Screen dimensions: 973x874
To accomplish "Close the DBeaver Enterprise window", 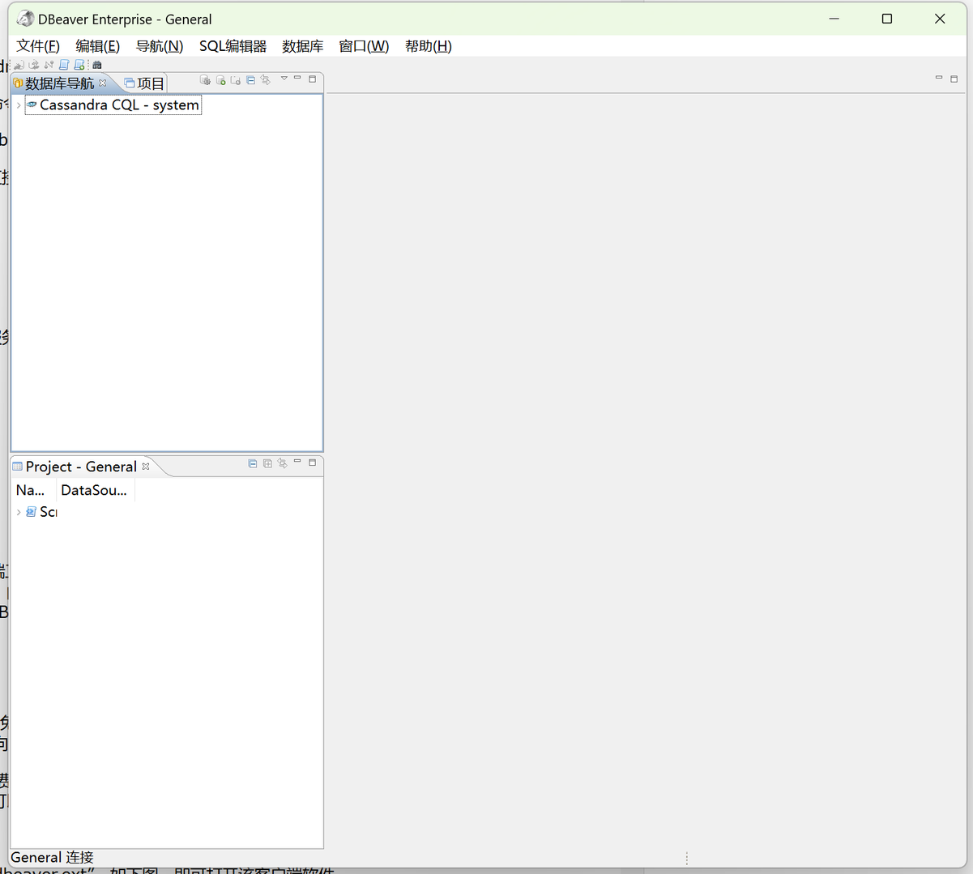I will pos(940,19).
